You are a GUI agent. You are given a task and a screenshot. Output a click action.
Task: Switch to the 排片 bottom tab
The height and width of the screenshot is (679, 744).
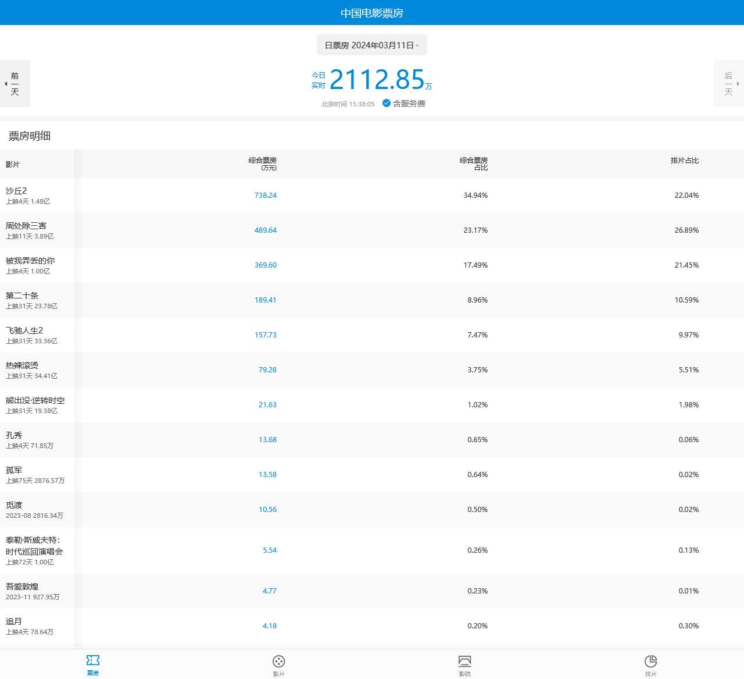click(x=651, y=664)
